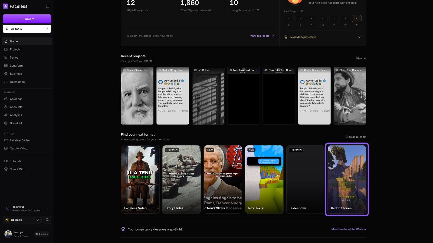
Task: Click the Business globe icon
Action: pos(6,74)
